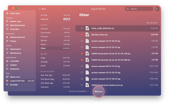
Task: Click the 4,6 GB selected size badge
Action: [x=67, y=19]
